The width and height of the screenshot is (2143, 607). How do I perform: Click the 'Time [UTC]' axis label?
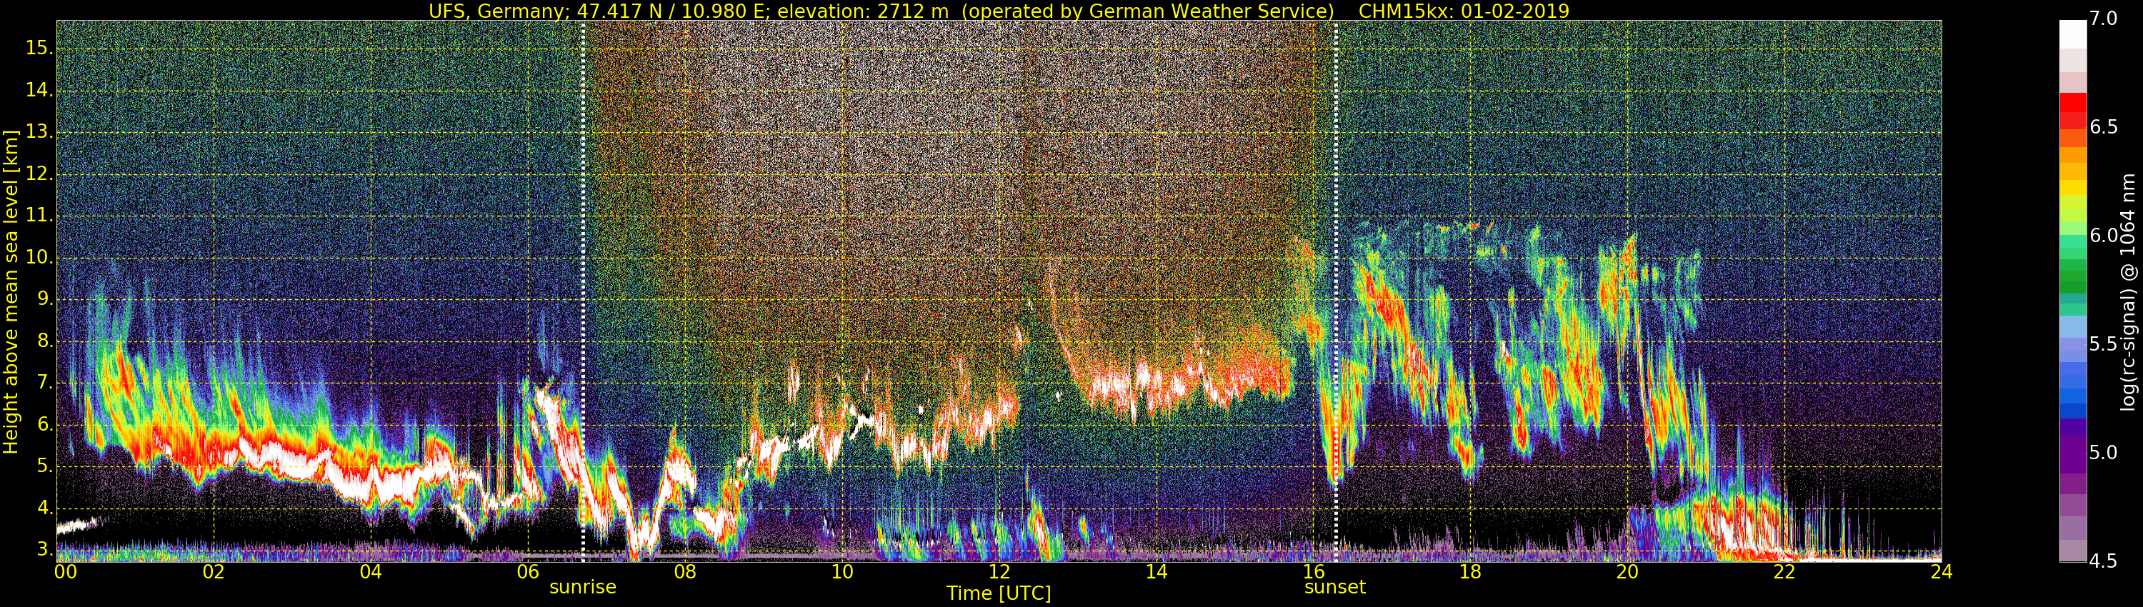[999, 593]
